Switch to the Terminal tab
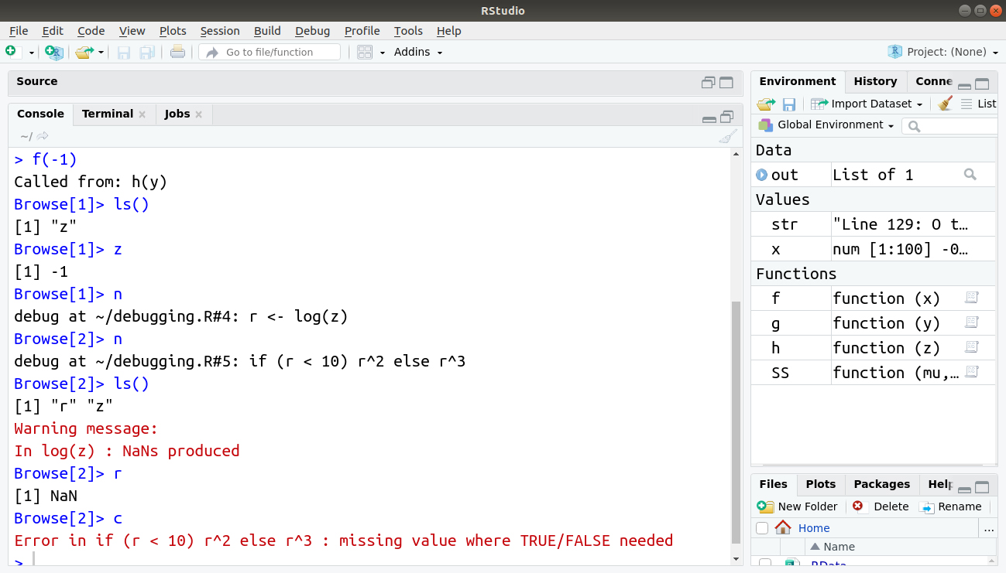 107,114
